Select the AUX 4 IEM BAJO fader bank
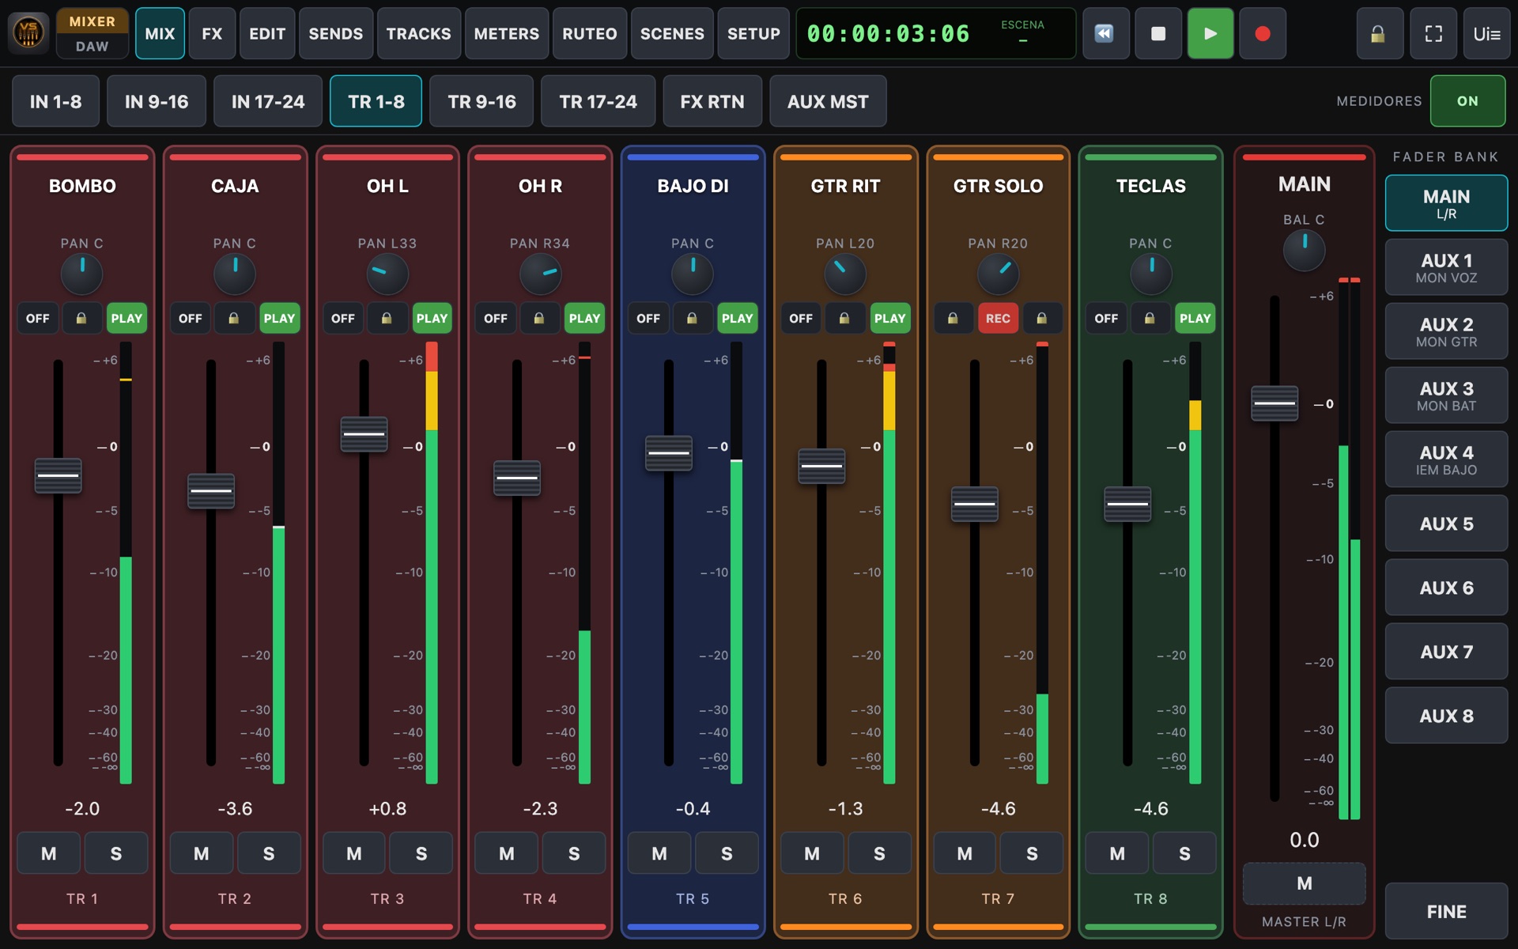Screen dimensions: 1518x949 [1446, 459]
